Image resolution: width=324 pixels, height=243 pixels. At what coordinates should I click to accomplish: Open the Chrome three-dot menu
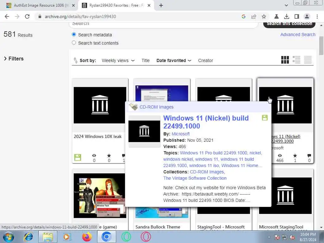pyautogui.click(x=317, y=16)
